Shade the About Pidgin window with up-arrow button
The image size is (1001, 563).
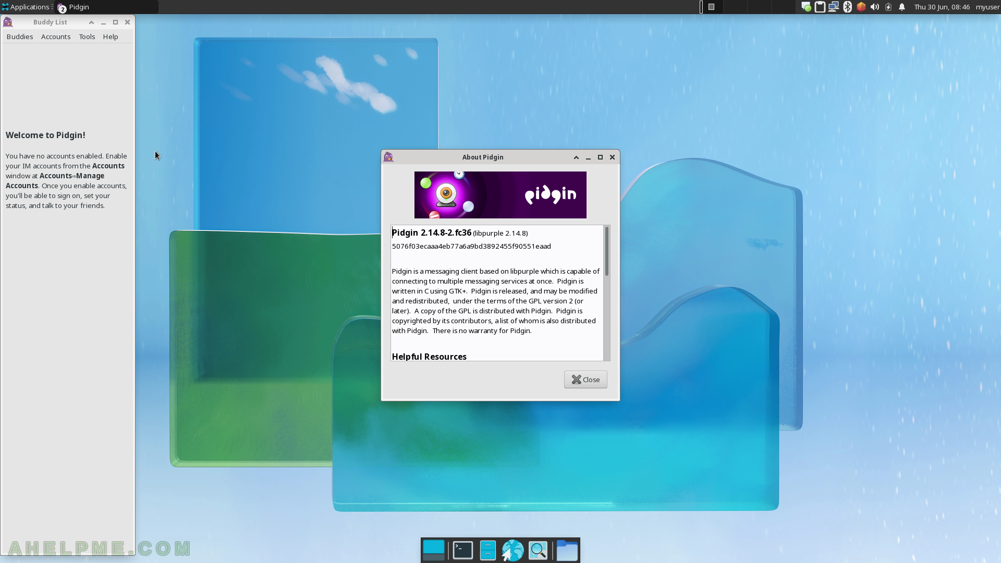click(576, 157)
